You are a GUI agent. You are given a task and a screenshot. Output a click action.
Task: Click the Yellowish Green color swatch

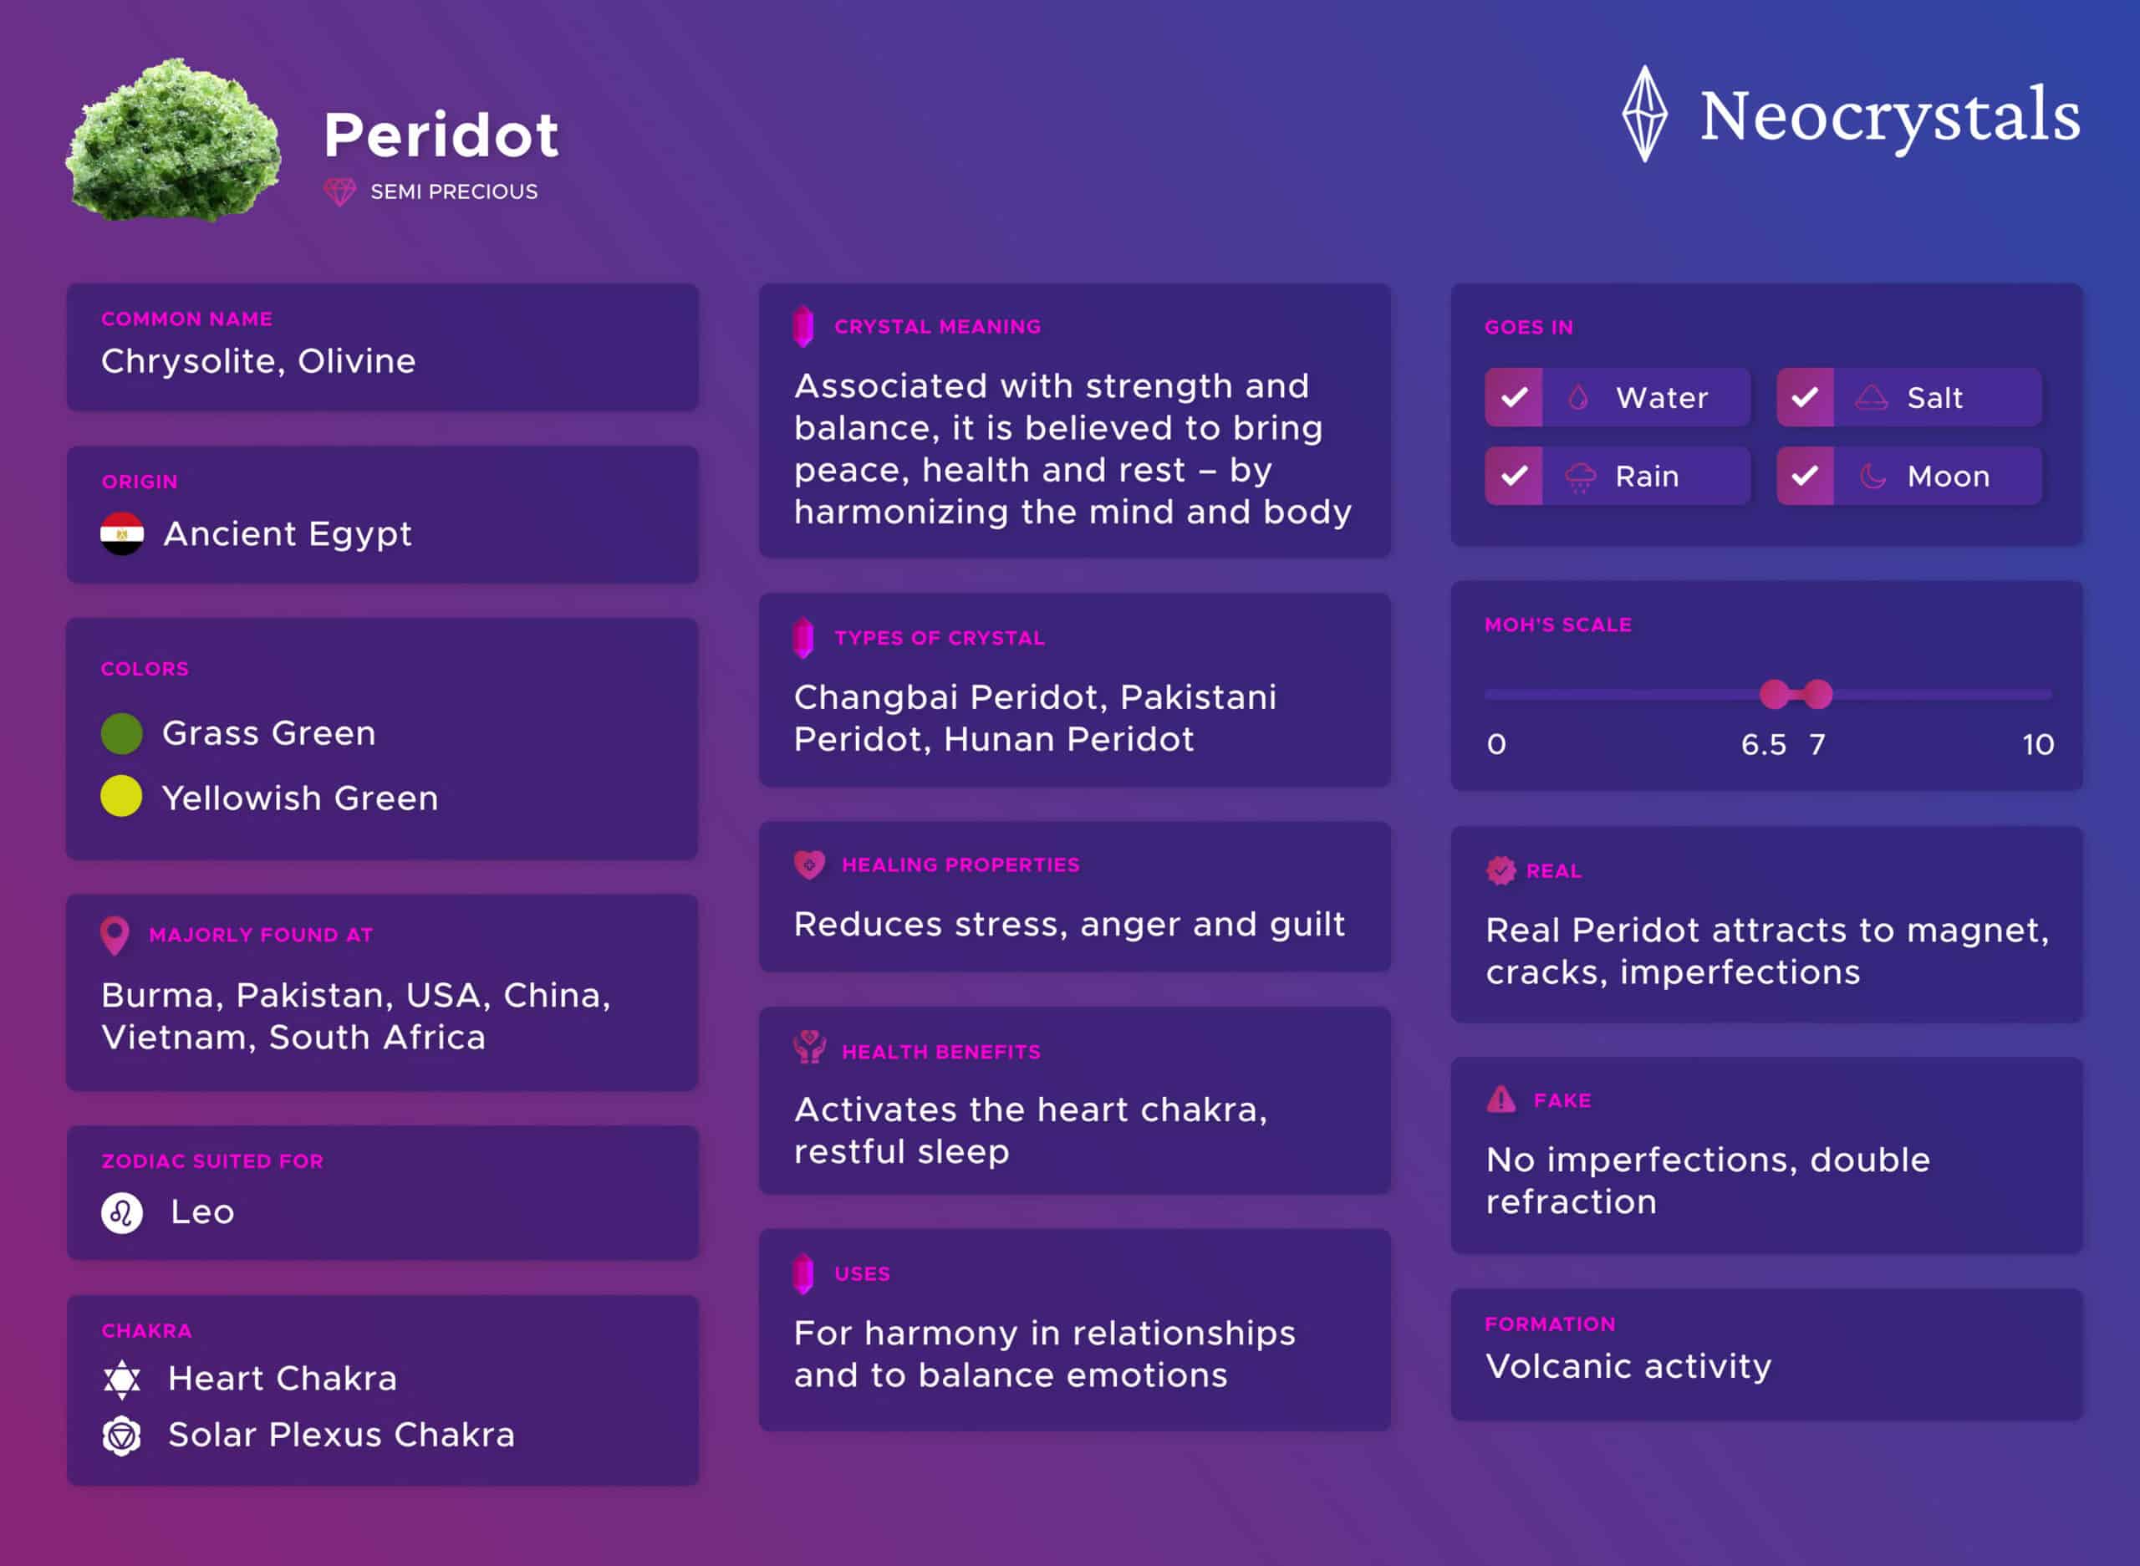[x=122, y=796]
